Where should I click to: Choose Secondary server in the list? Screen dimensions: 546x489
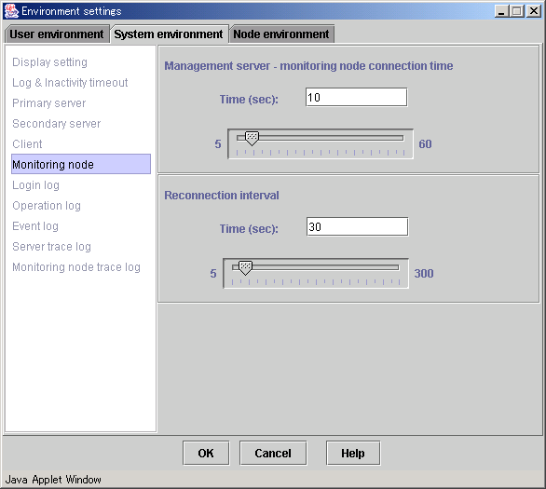click(57, 124)
